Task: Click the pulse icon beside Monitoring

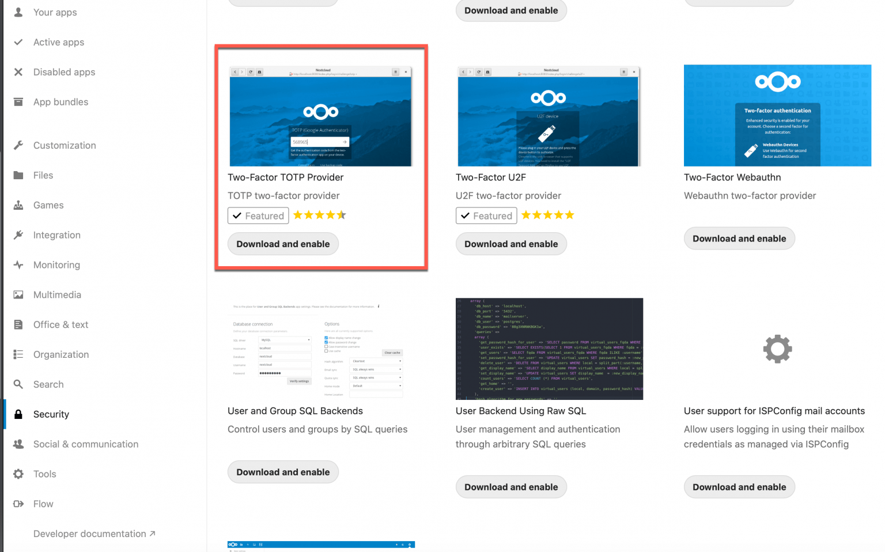Action: pyautogui.click(x=18, y=265)
